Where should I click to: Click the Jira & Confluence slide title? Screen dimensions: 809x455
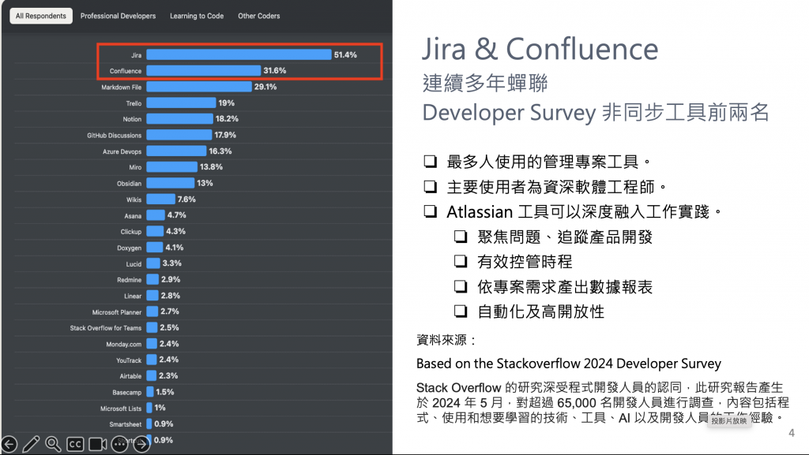coord(540,50)
